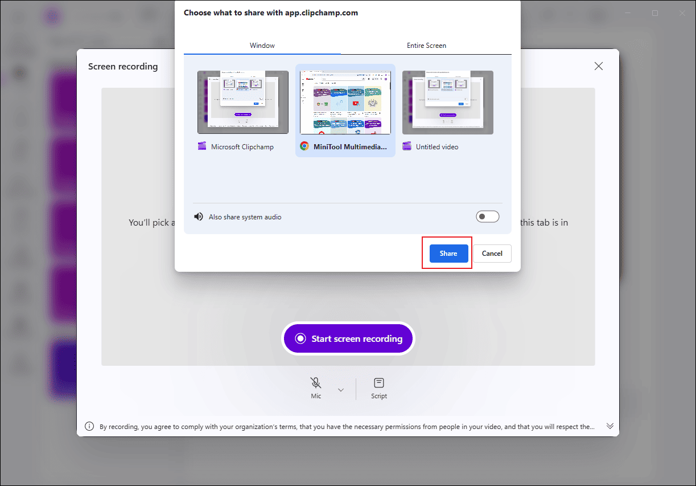Open the Mic selection dropdown chevron
Screen dimensions: 696x486
point(340,389)
